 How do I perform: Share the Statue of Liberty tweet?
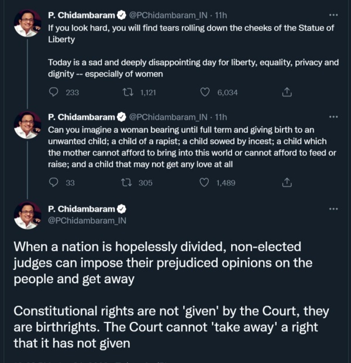(287, 92)
